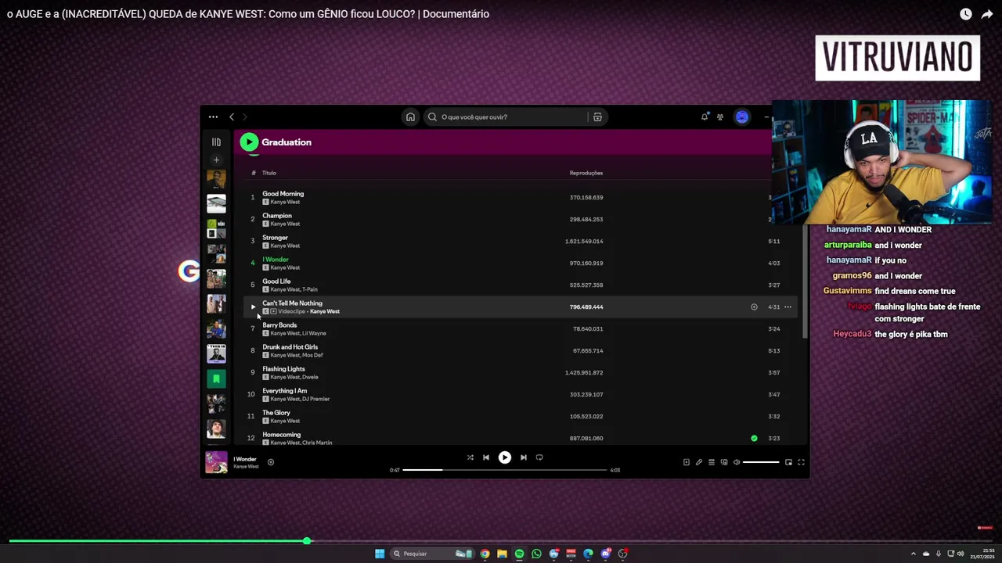
Task: Open the Now Playing view icon
Action: coord(687,462)
